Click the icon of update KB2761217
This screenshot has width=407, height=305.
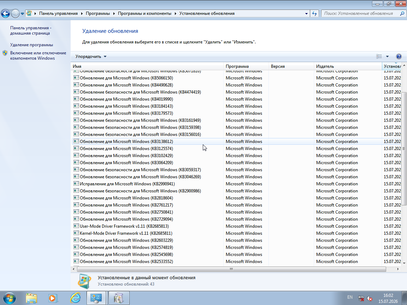[76, 205]
